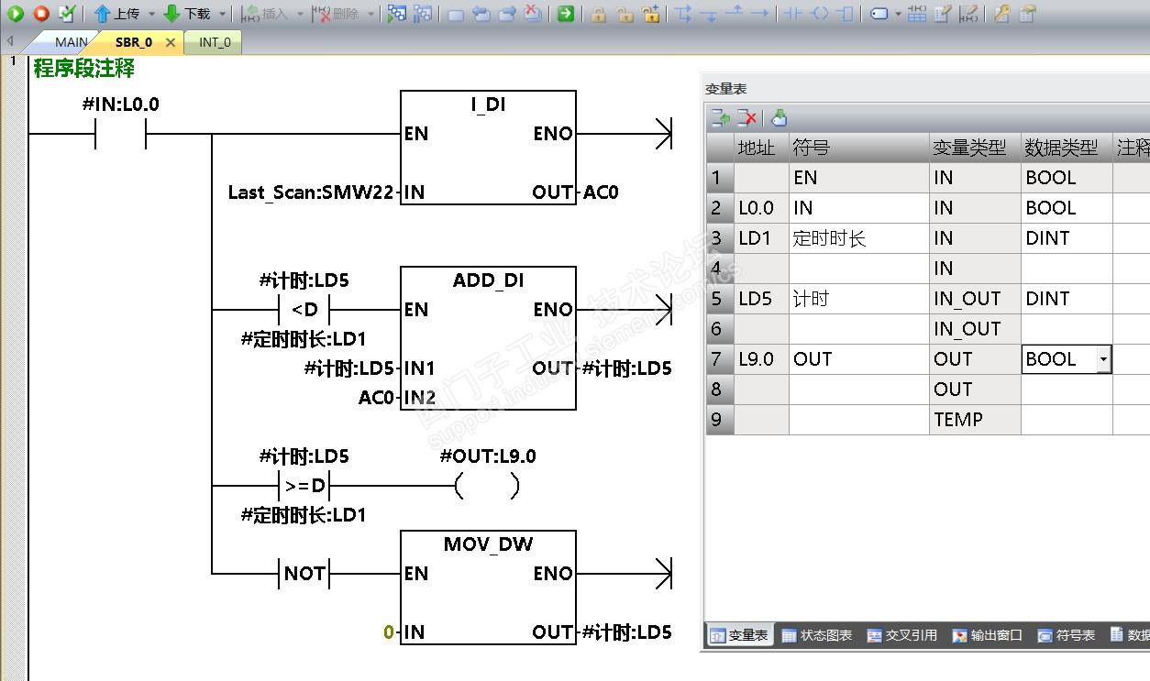The image size is (1150, 681).
Task: Select row header 3 in variable table
Action: (720, 238)
